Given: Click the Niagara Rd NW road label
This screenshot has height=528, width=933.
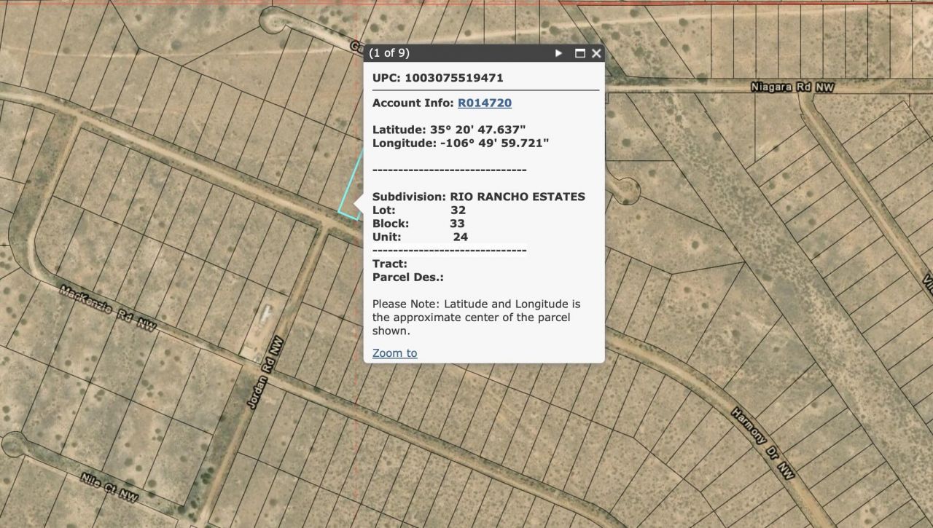Looking at the screenshot, I should [792, 87].
